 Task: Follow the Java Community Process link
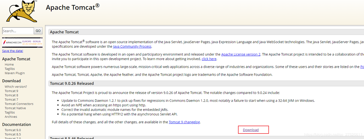coord(132,47)
